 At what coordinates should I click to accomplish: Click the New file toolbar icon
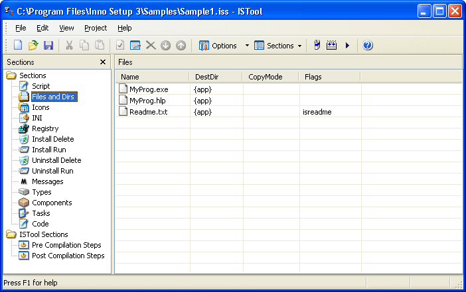pos(18,46)
